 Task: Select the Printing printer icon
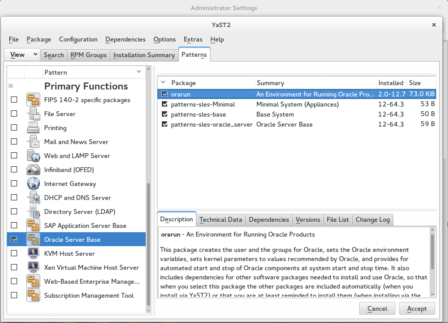33,127
